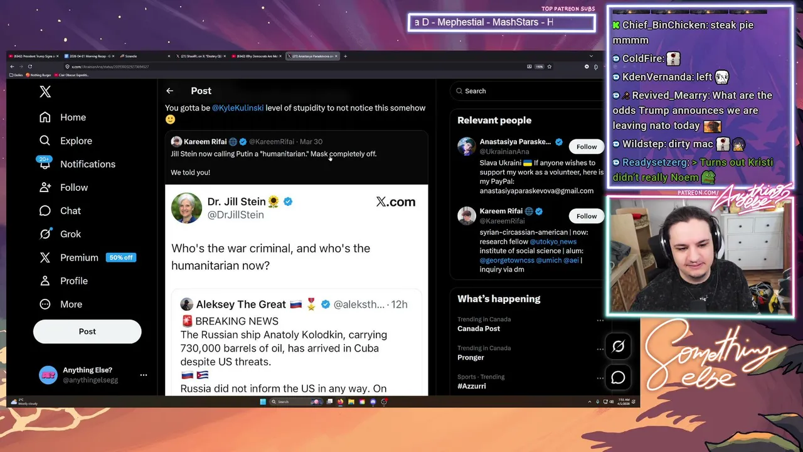Click the Aleksey The Great post author name
The width and height of the screenshot is (803, 452).
pyautogui.click(x=241, y=304)
